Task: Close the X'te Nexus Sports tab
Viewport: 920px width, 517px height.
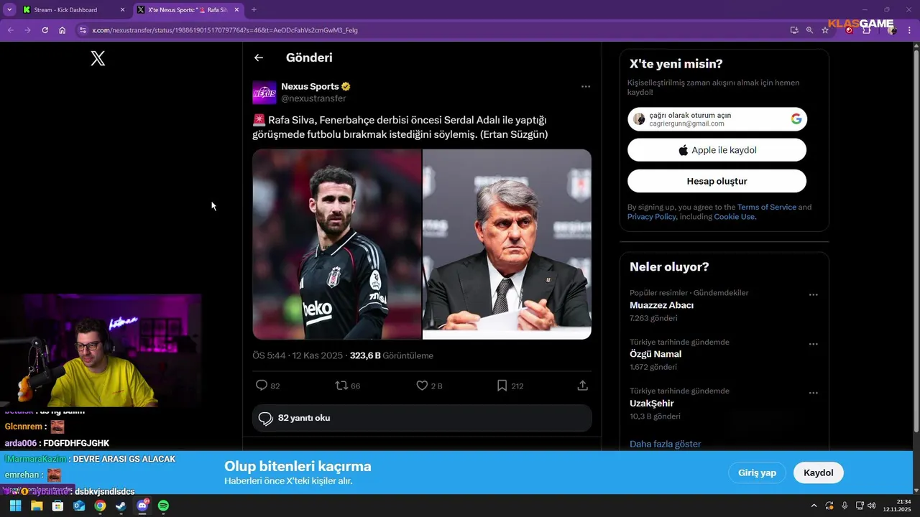Action: (237, 10)
